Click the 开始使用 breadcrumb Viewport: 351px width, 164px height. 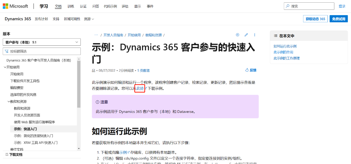coord(134,35)
